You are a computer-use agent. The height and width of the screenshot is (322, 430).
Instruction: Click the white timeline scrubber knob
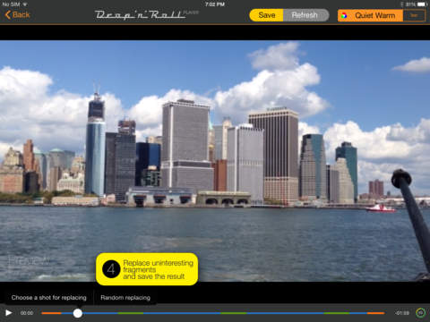(78, 313)
